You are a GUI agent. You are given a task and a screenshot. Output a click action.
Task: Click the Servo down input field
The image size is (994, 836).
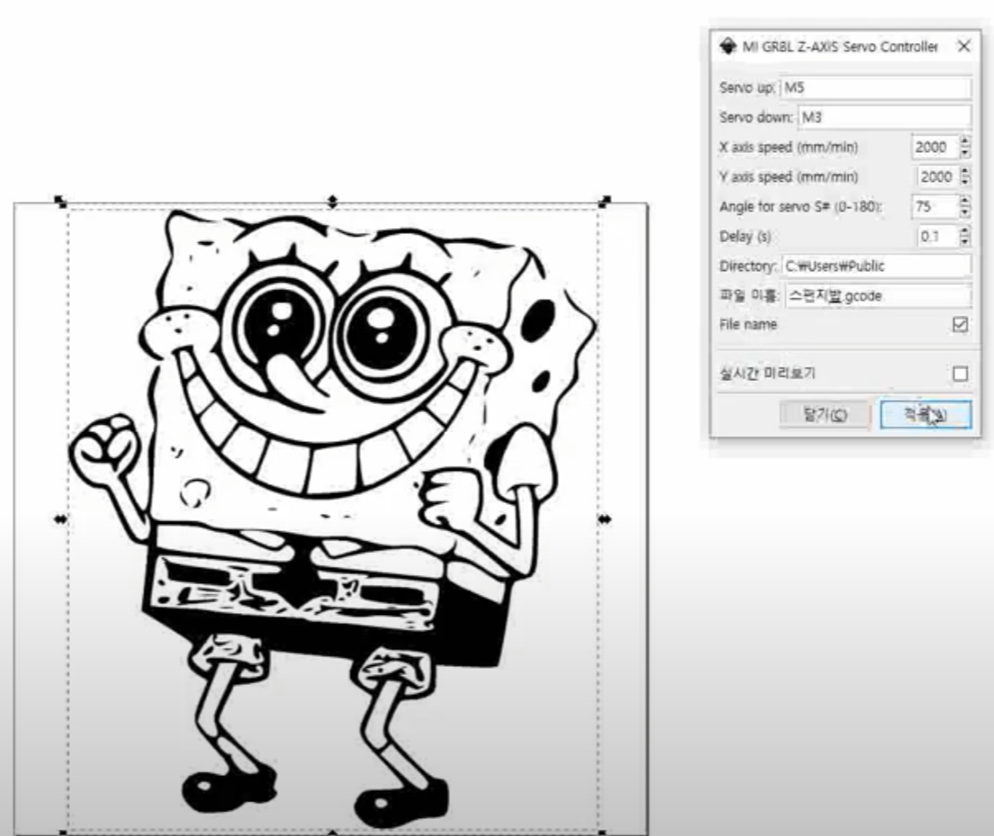(884, 117)
